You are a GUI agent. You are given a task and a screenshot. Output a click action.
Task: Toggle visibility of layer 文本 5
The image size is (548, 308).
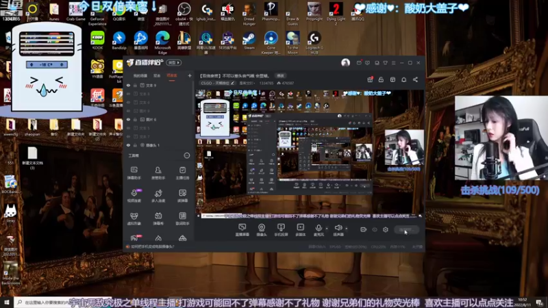(x=128, y=128)
